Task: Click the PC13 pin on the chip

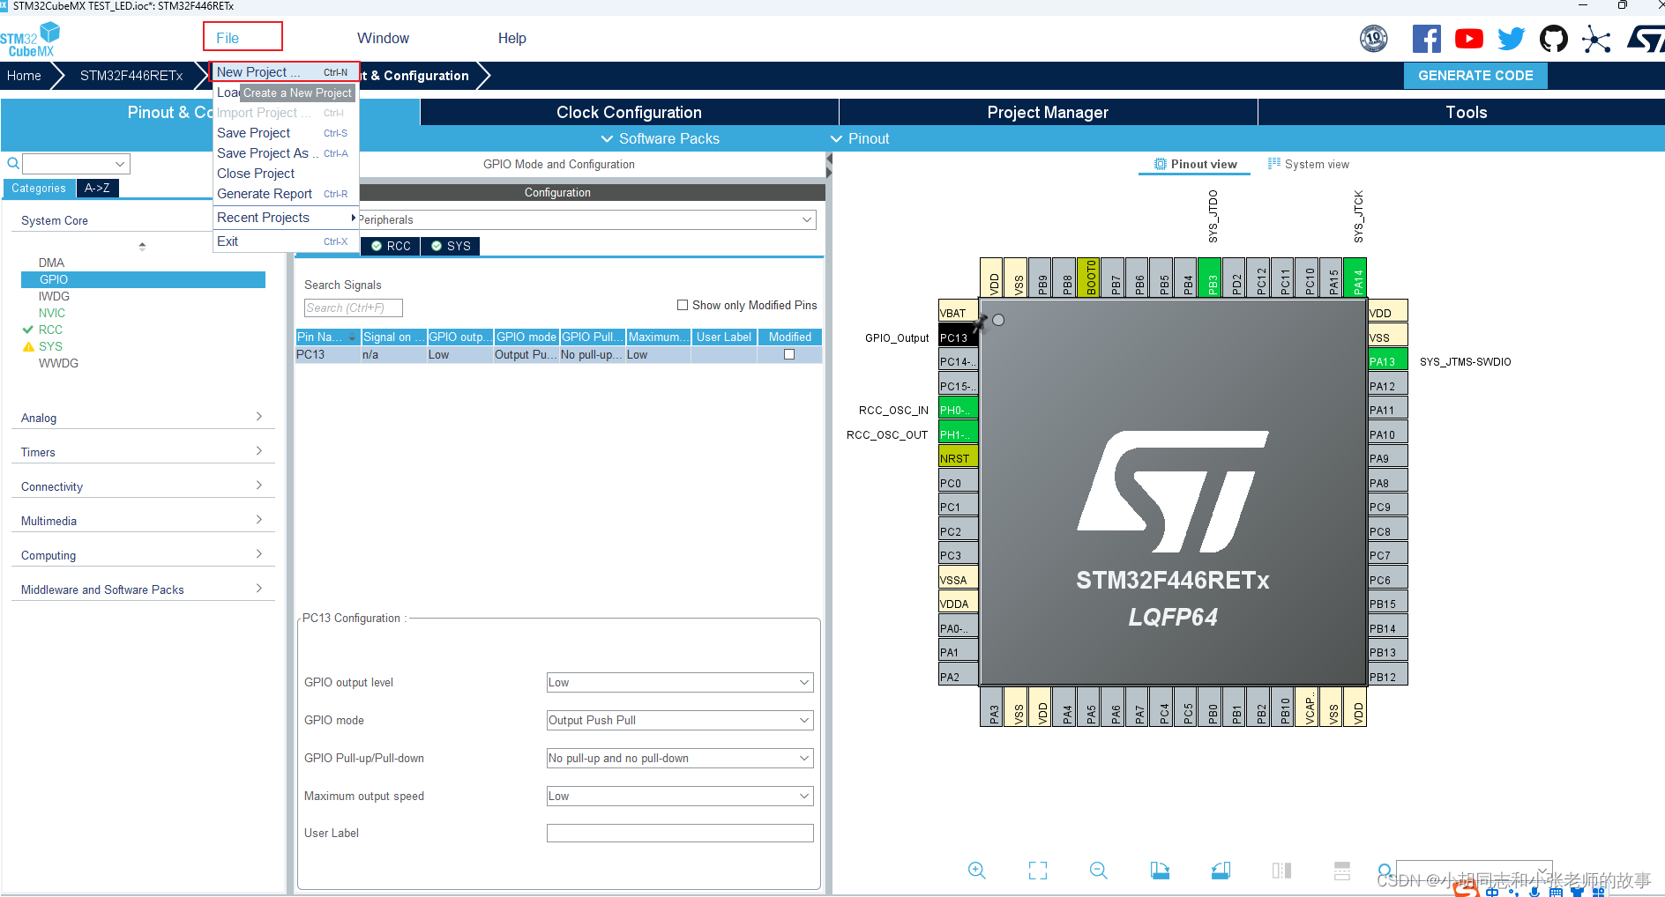Action: tap(959, 337)
